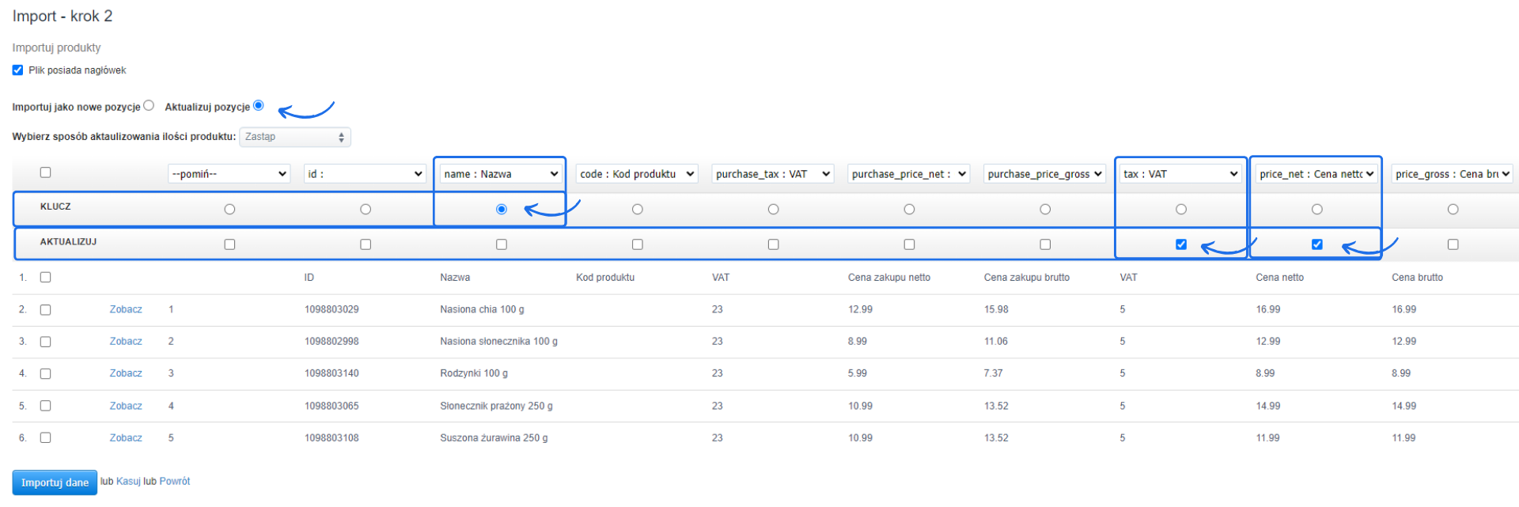The height and width of the screenshot is (507, 1519).
Task: Click 'Zobacz' link for Nasiona chia row
Action: pos(126,309)
